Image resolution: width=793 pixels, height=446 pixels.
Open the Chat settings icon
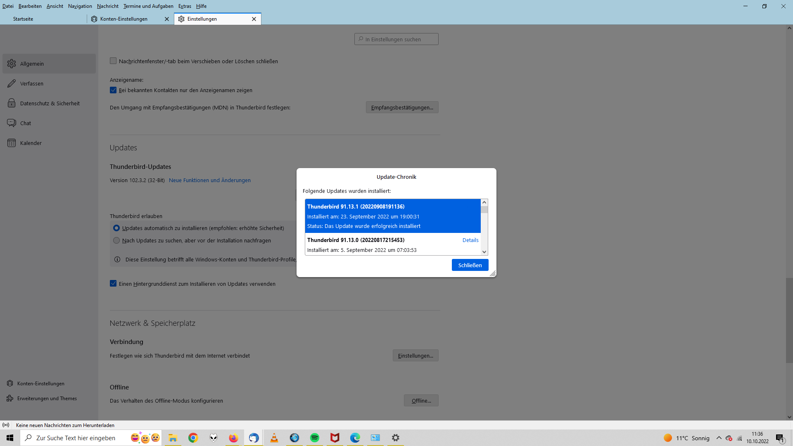click(12, 123)
